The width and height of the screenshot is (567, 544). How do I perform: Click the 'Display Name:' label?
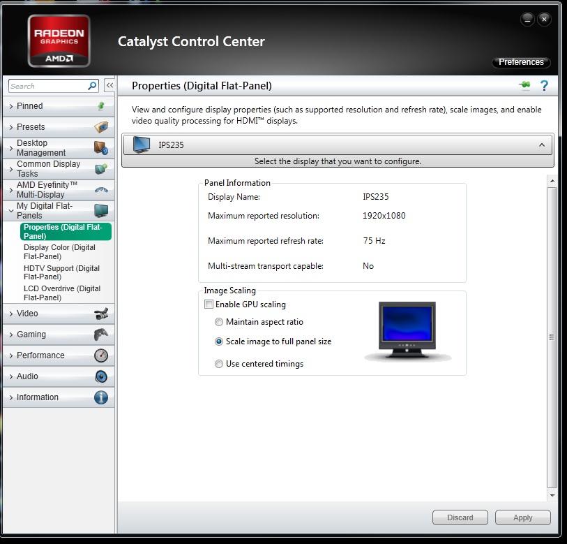pyautogui.click(x=234, y=197)
